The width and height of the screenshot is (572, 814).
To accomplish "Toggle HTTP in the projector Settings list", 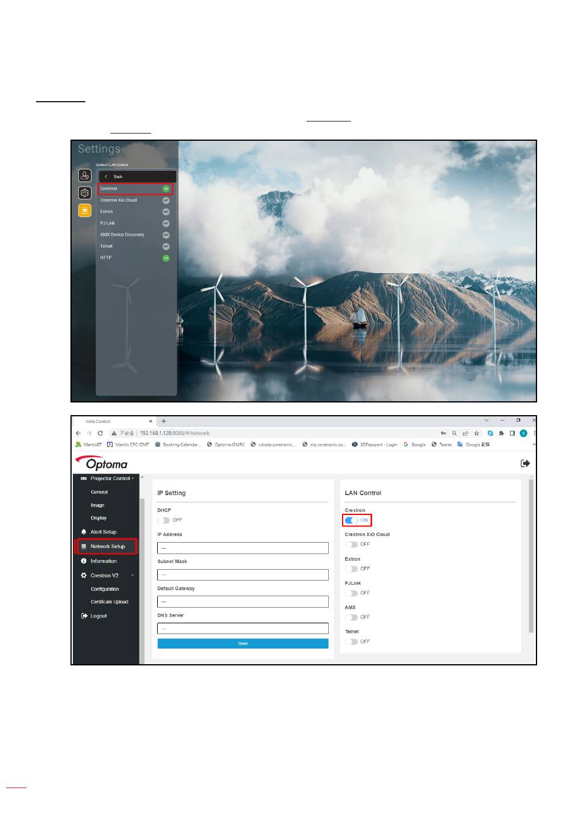I will pos(166,258).
